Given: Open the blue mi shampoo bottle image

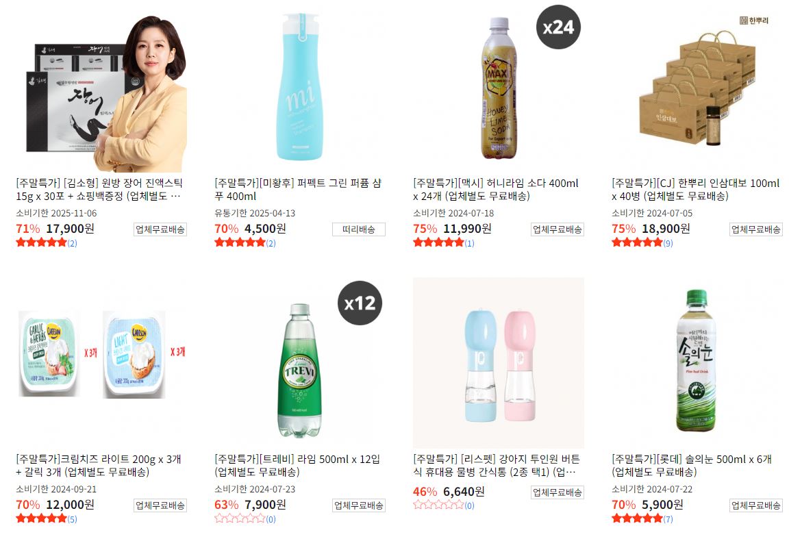Looking at the screenshot, I should pyautogui.click(x=300, y=86).
